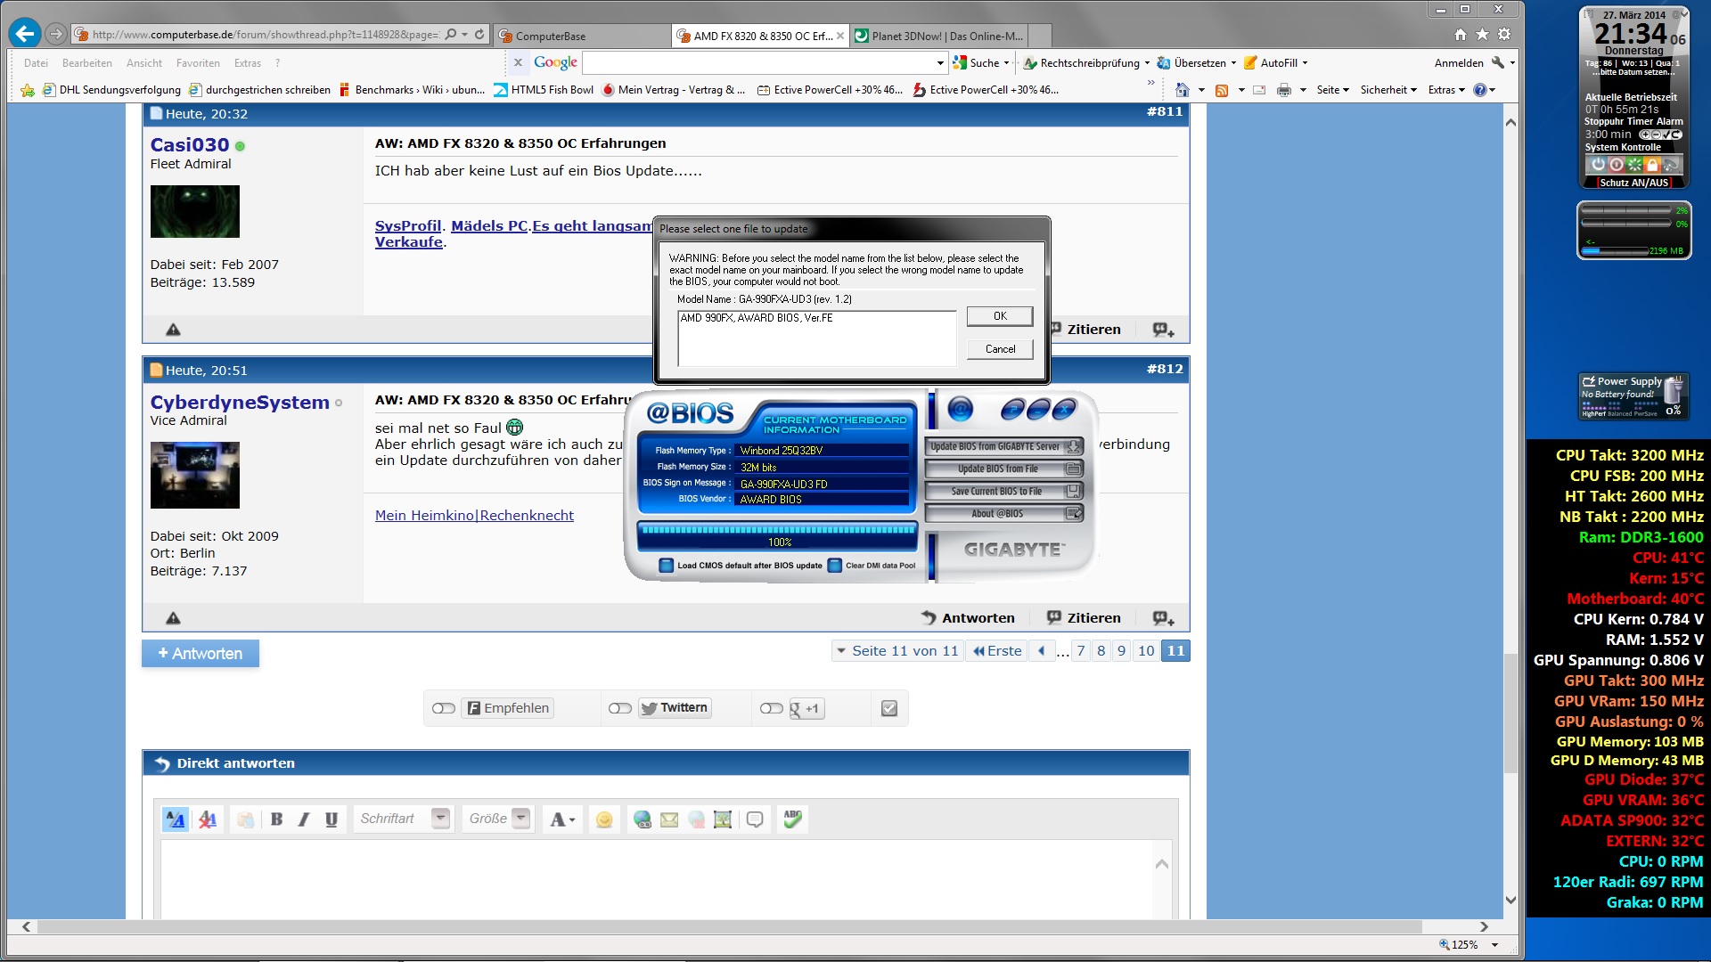Screen dimensions: 1711x962
Task: Toggle the Twittern share switch
Action: click(620, 708)
